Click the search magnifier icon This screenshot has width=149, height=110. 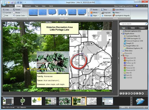click(x=146, y=24)
